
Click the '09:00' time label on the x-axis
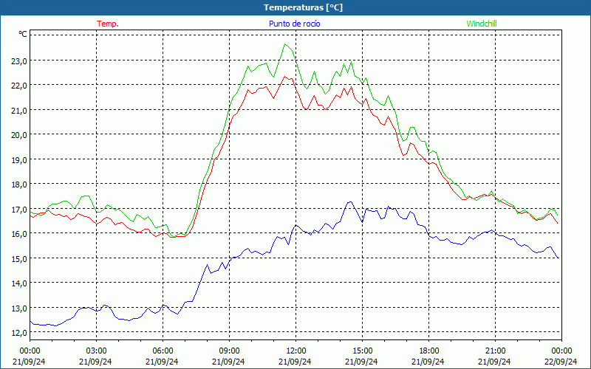point(229,351)
